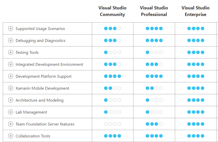Click Community rating dots for Development Platform Support
This screenshot has width=218, height=142.
[112, 76]
